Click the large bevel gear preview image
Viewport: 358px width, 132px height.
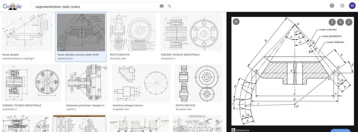click(292, 71)
